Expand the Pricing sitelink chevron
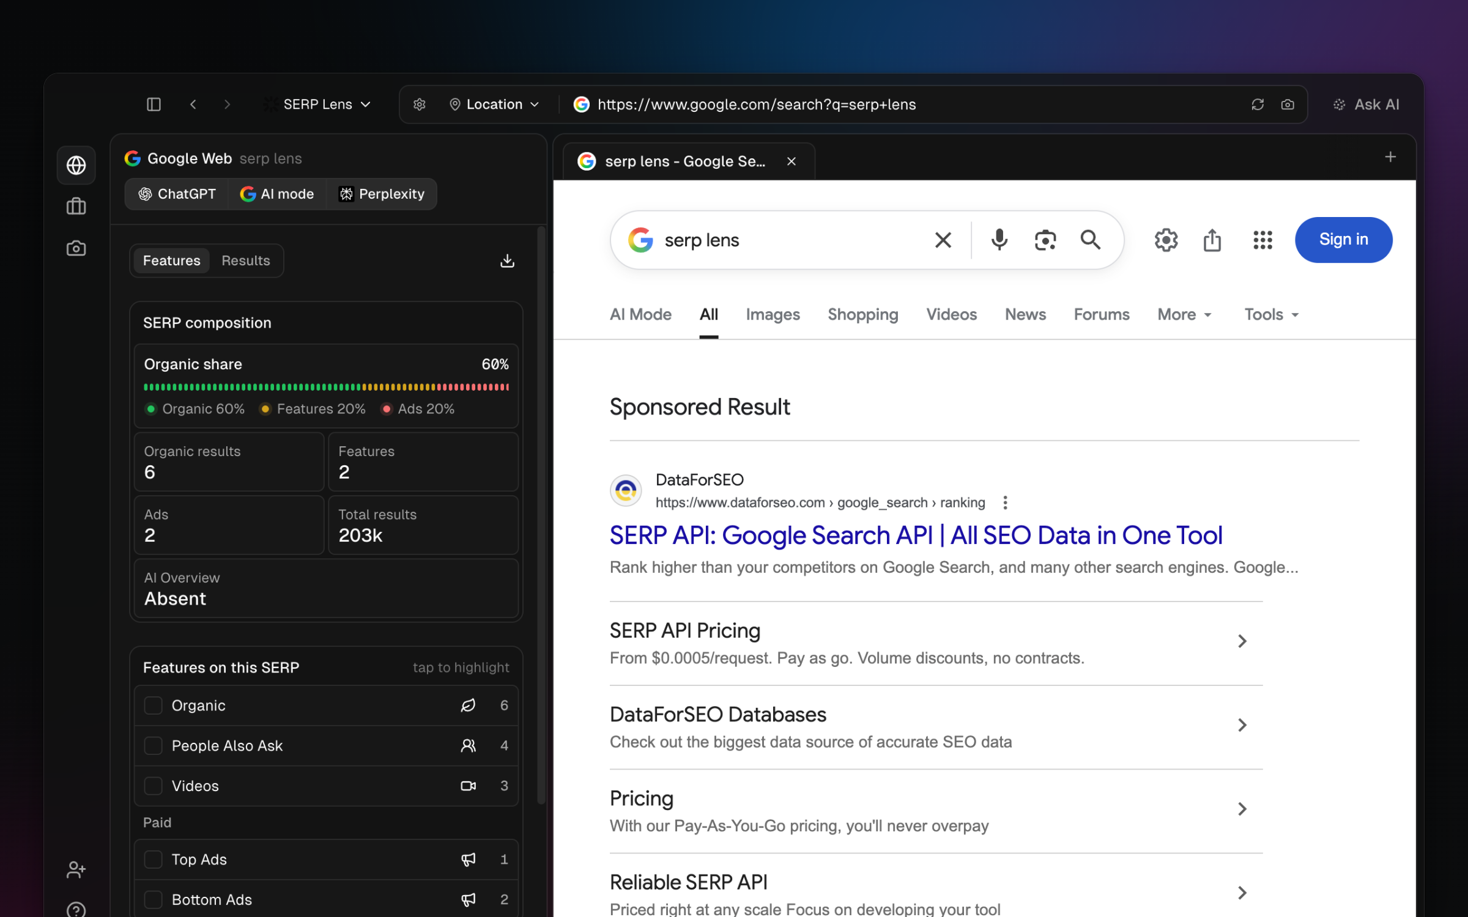This screenshot has width=1468, height=917. pos(1242,809)
